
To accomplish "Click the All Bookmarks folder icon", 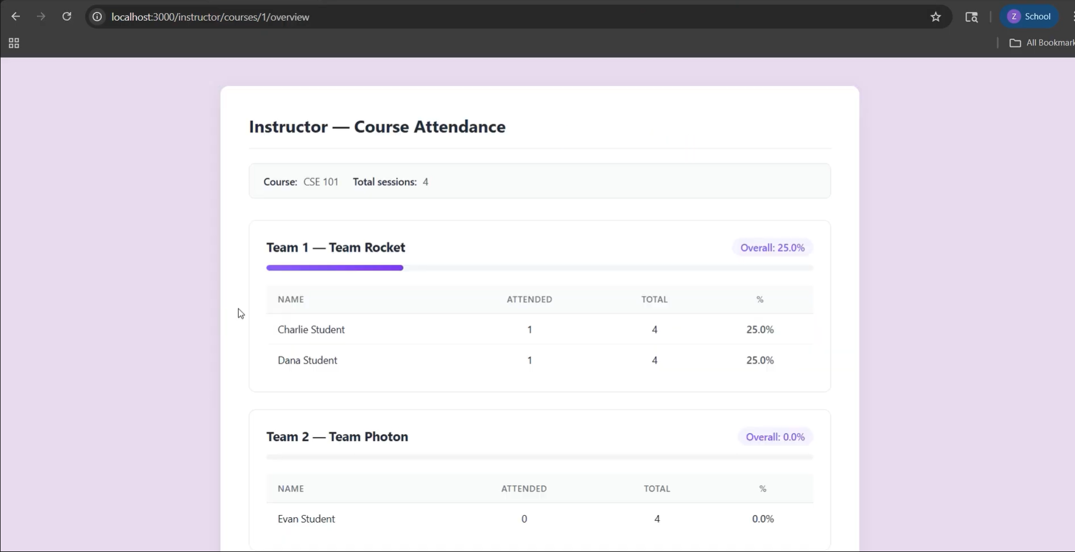I will point(1015,43).
